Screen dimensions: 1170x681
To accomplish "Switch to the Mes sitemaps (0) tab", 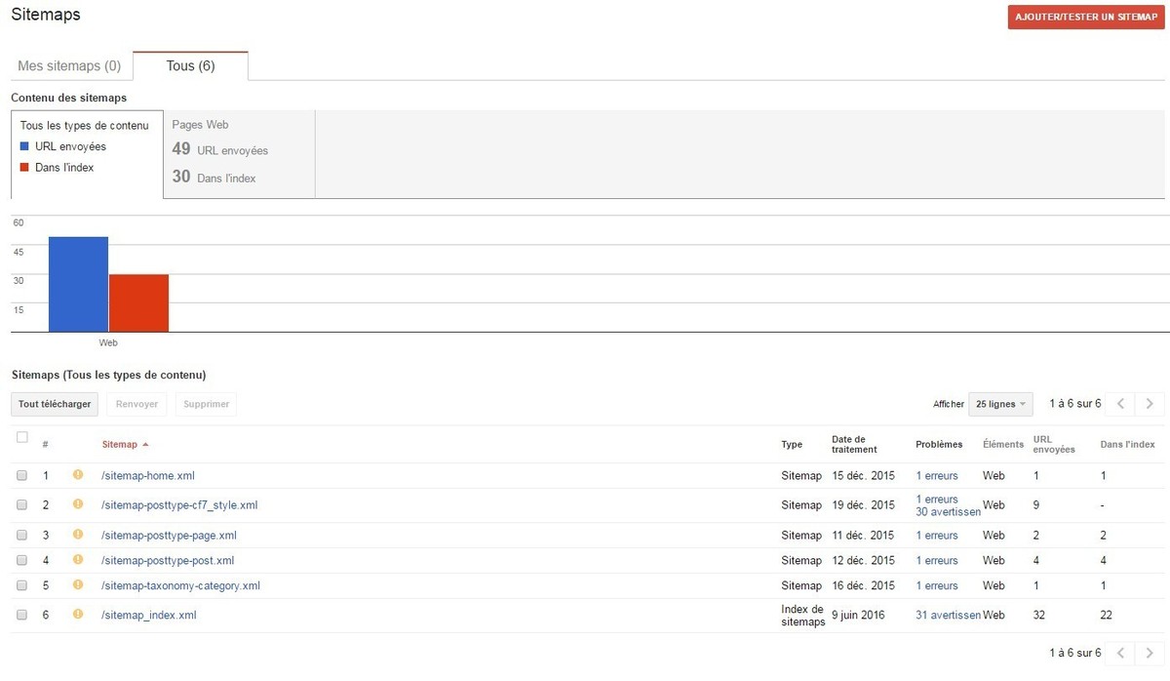I will (x=70, y=66).
